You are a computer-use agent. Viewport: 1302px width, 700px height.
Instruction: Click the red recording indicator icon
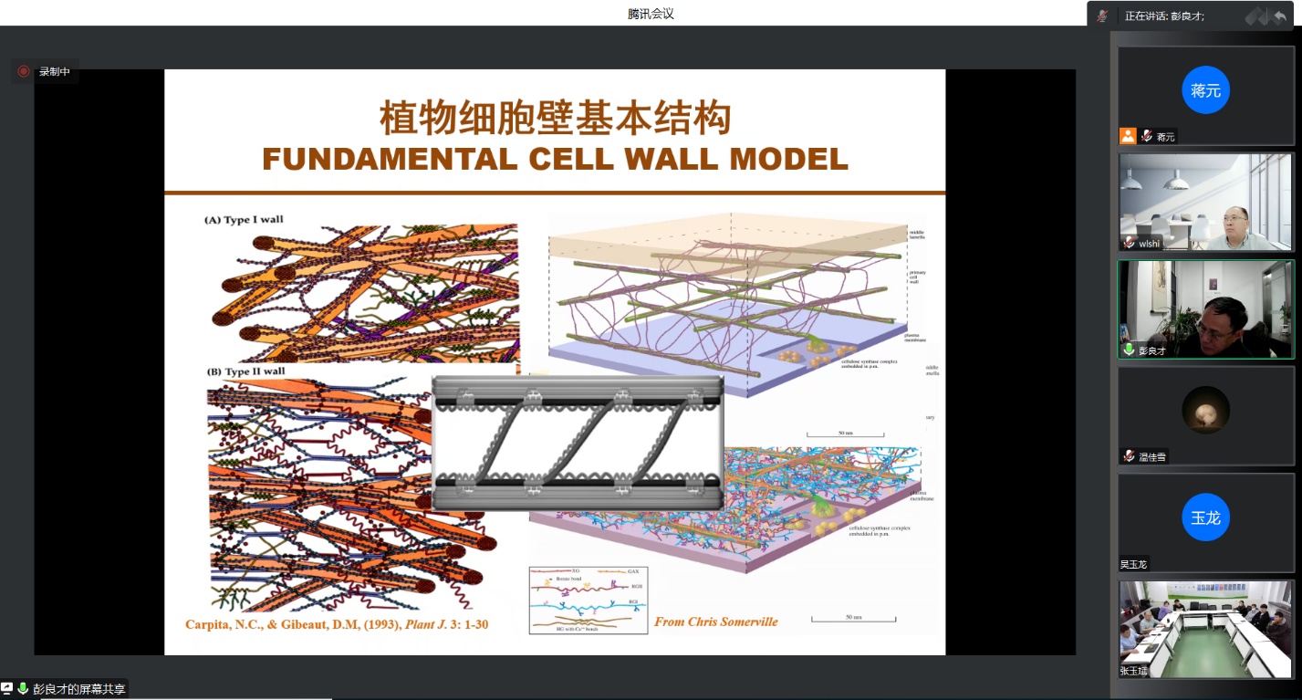[24, 71]
